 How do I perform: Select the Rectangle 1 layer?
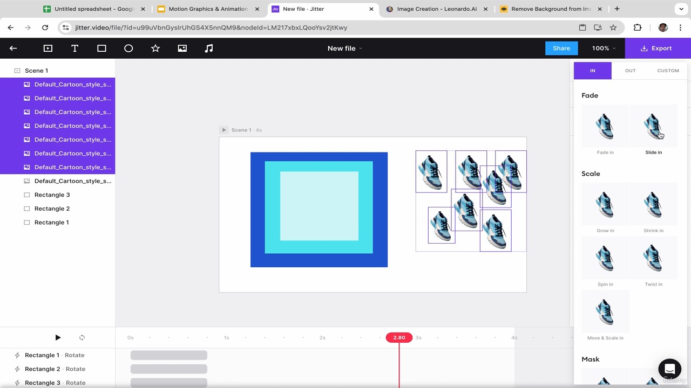pyautogui.click(x=57, y=222)
